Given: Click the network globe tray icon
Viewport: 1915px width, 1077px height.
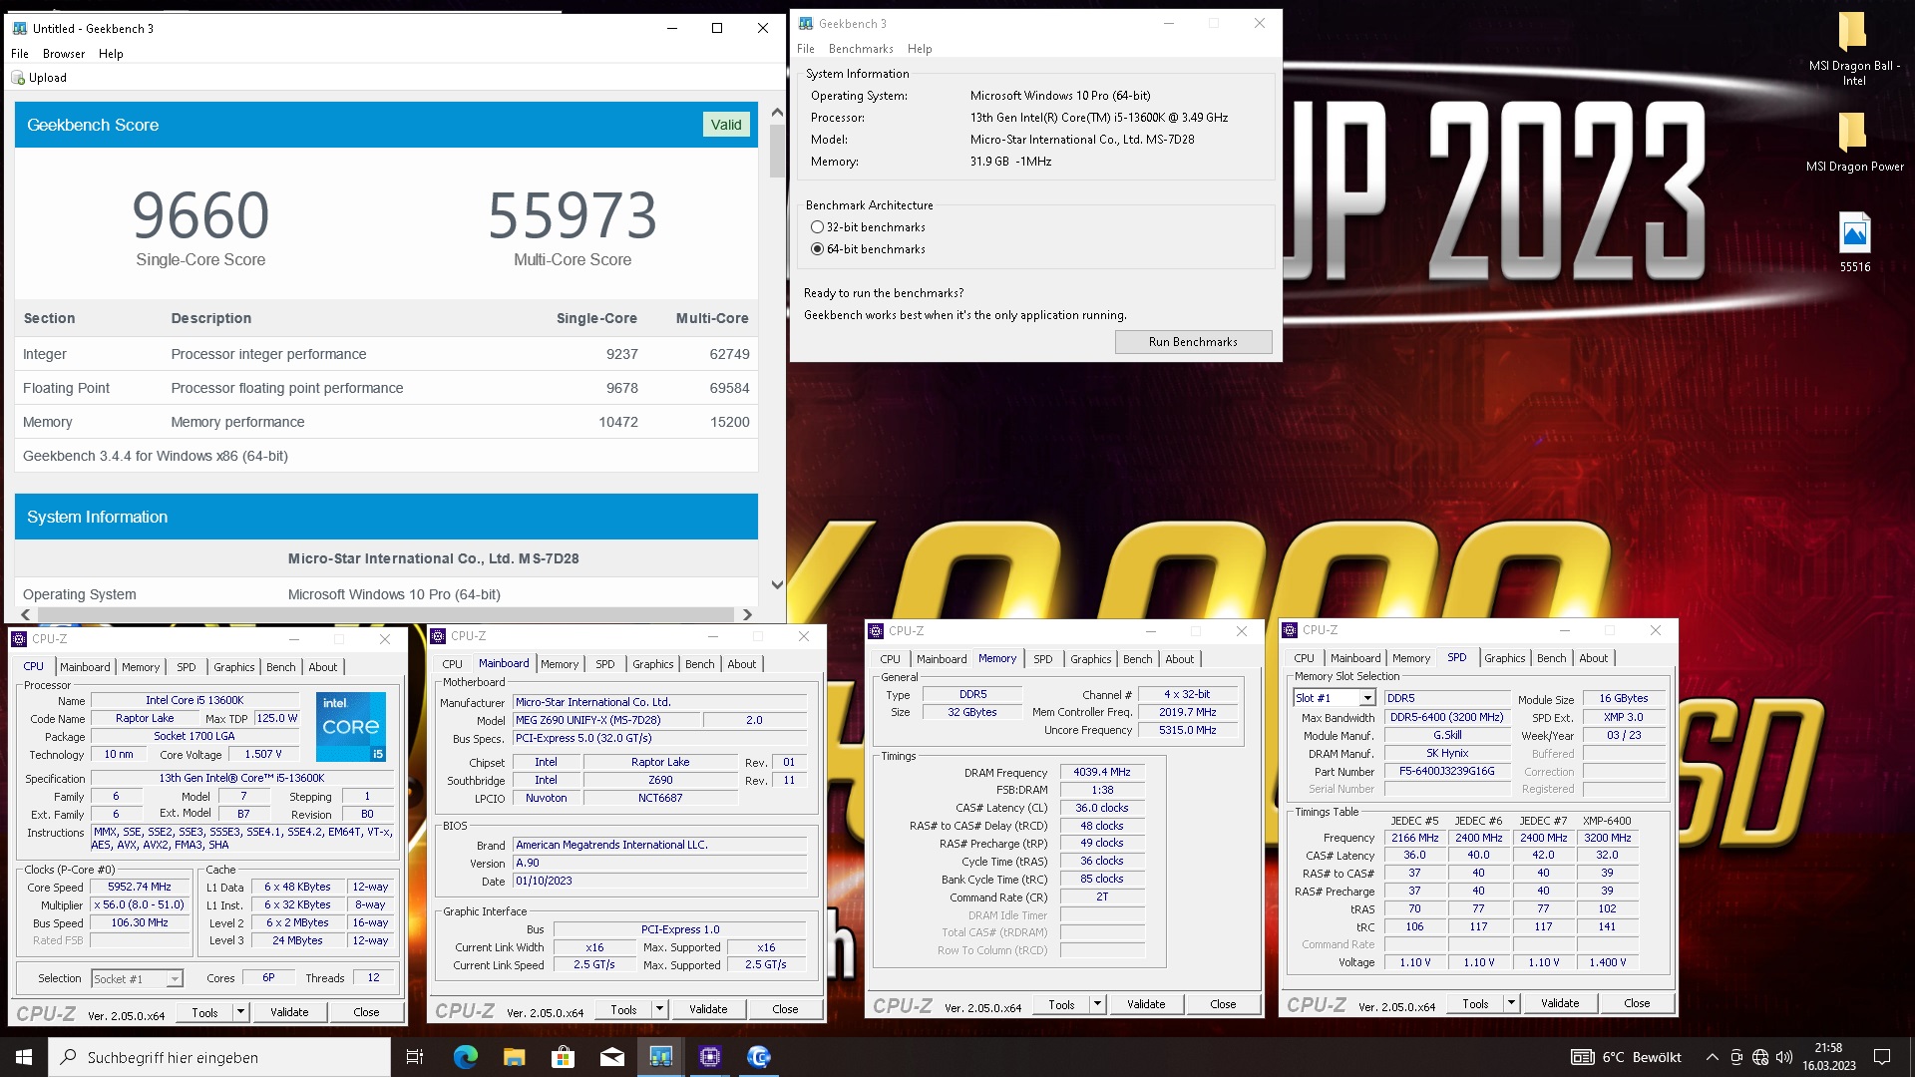Looking at the screenshot, I should tap(1760, 1057).
